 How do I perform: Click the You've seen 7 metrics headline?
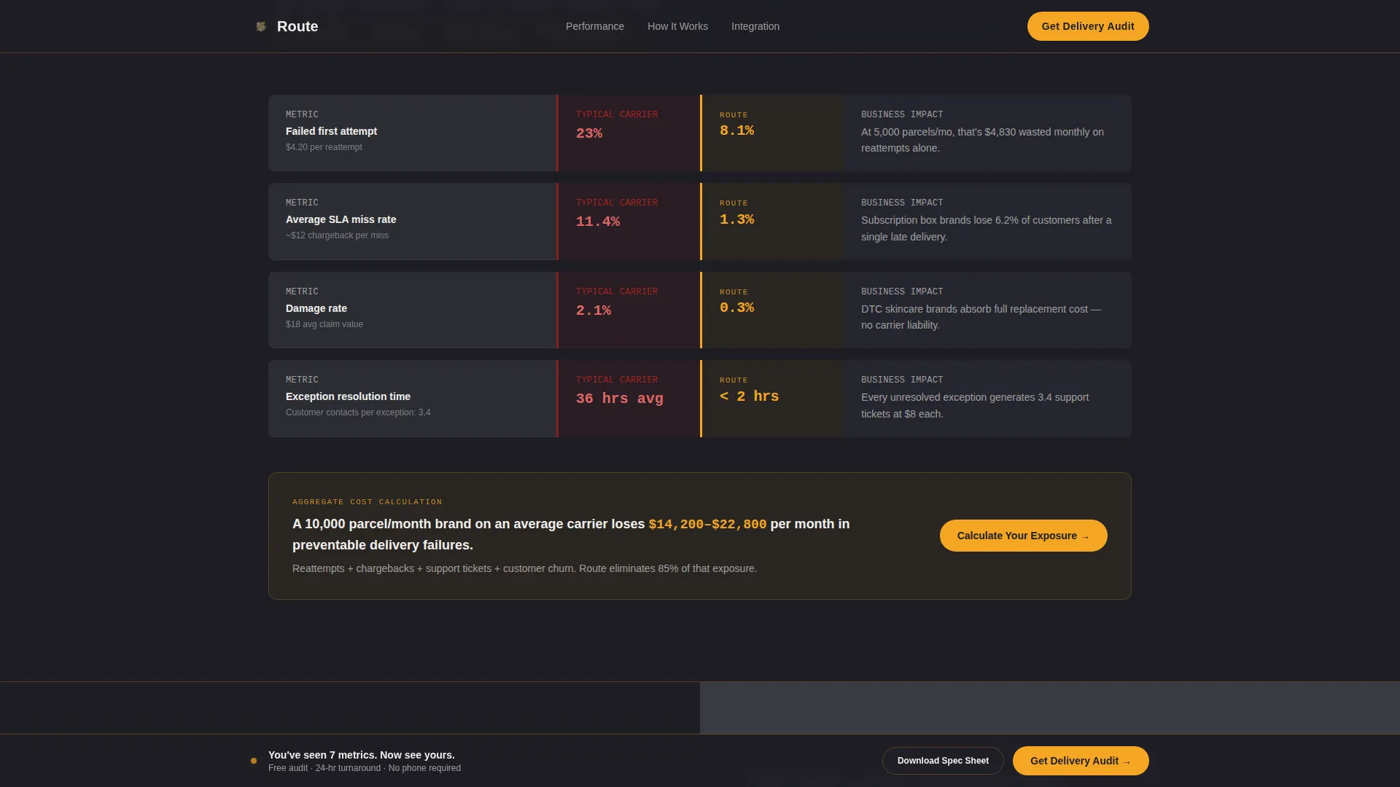[361, 755]
